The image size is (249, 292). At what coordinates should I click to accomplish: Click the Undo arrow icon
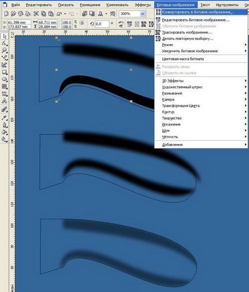(x=59, y=13)
